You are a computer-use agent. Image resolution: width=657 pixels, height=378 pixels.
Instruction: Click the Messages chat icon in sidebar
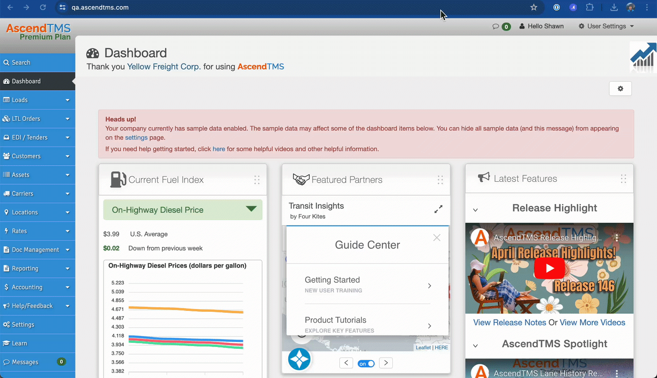point(6,362)
